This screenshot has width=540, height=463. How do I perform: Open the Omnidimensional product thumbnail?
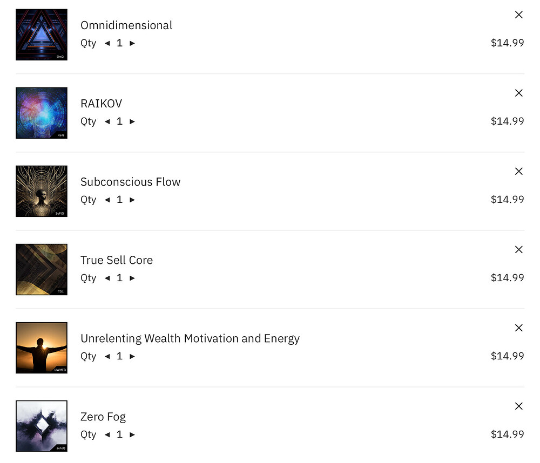point(42,35)
